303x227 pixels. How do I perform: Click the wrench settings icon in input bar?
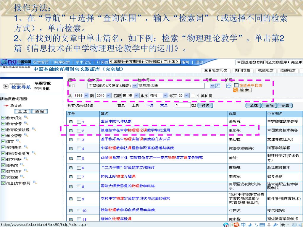click(x=275, y=225)
